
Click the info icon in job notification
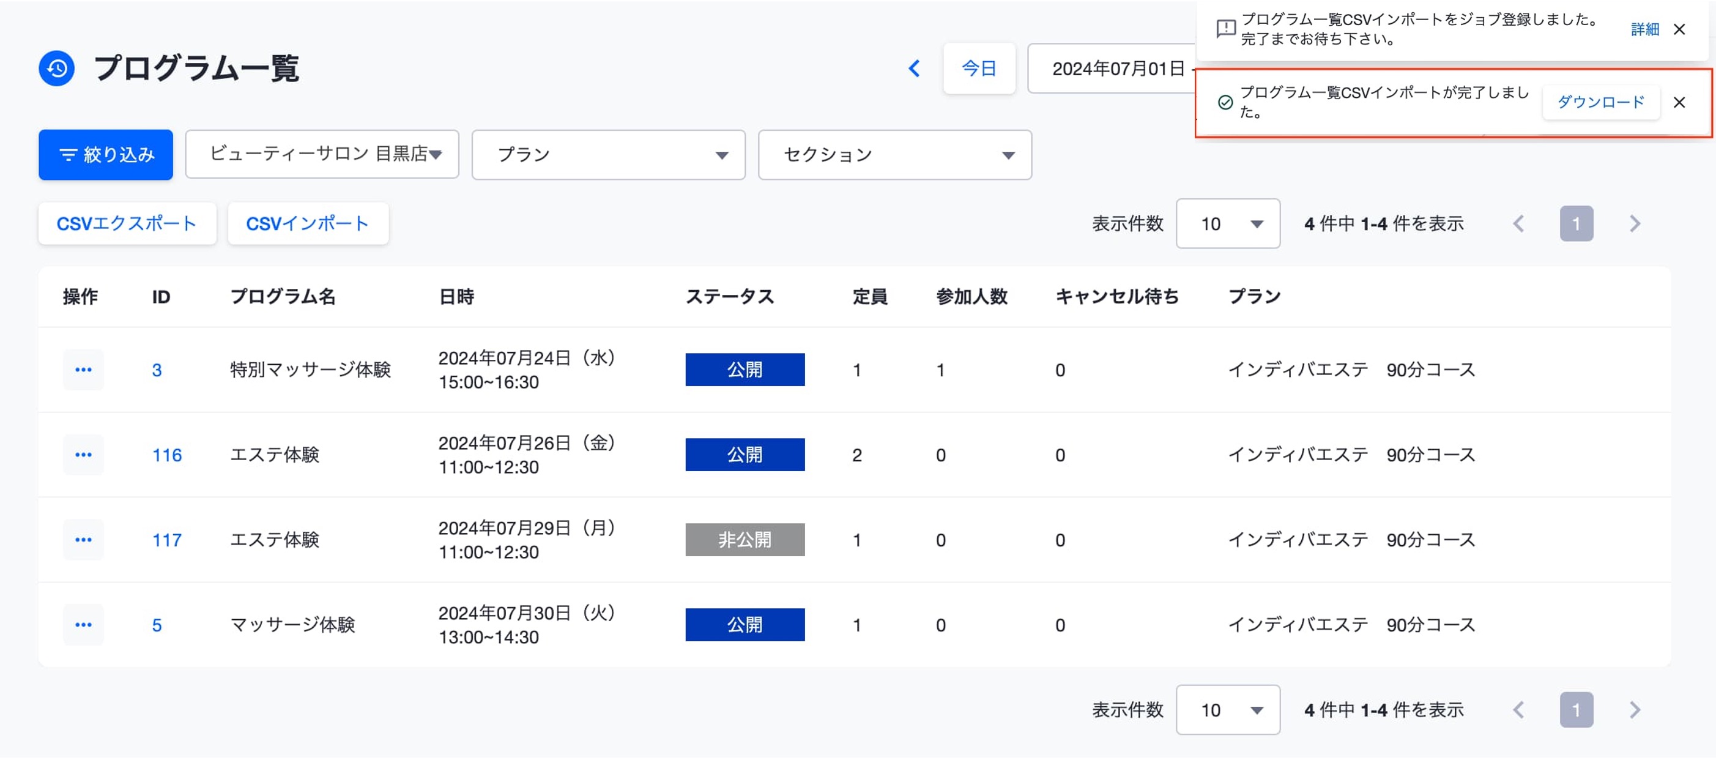[1225, 29]
